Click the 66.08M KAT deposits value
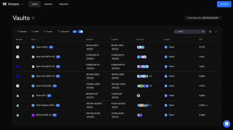 [x=92, y=94]
